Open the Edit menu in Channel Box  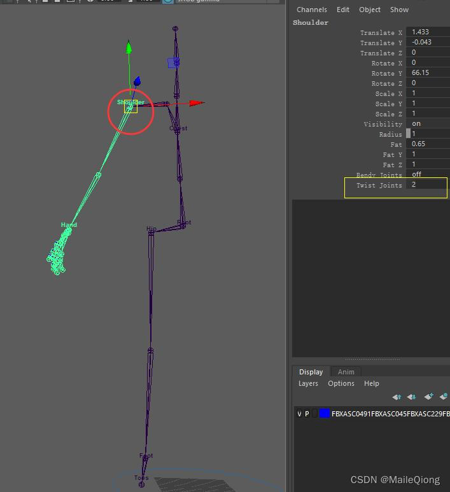pos(343,10)
